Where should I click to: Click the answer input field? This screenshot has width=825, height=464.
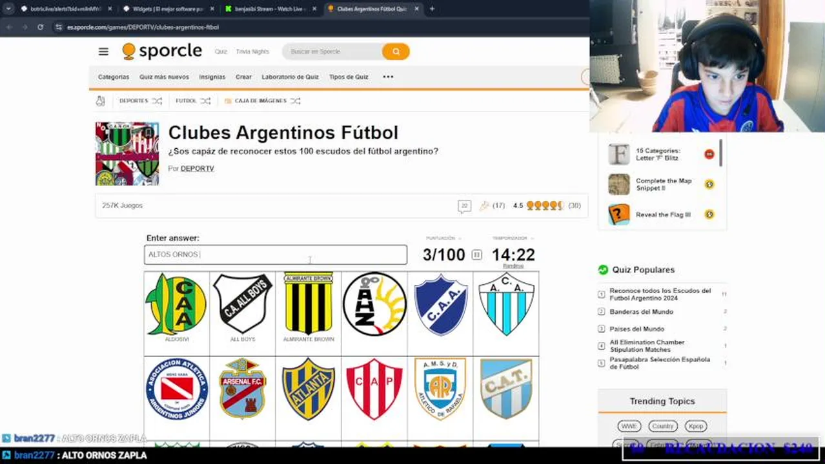click(276, 255)
